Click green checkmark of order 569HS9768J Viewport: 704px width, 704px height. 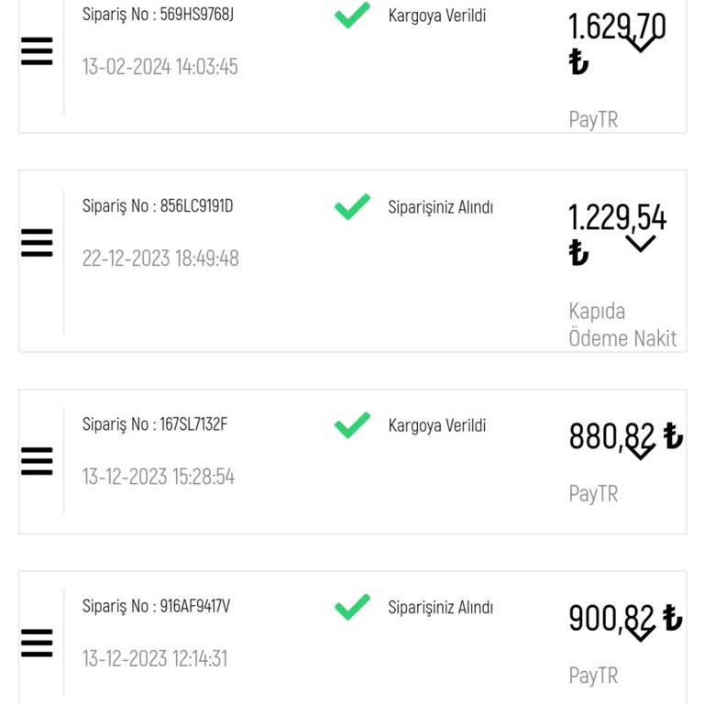coord(352,15)
